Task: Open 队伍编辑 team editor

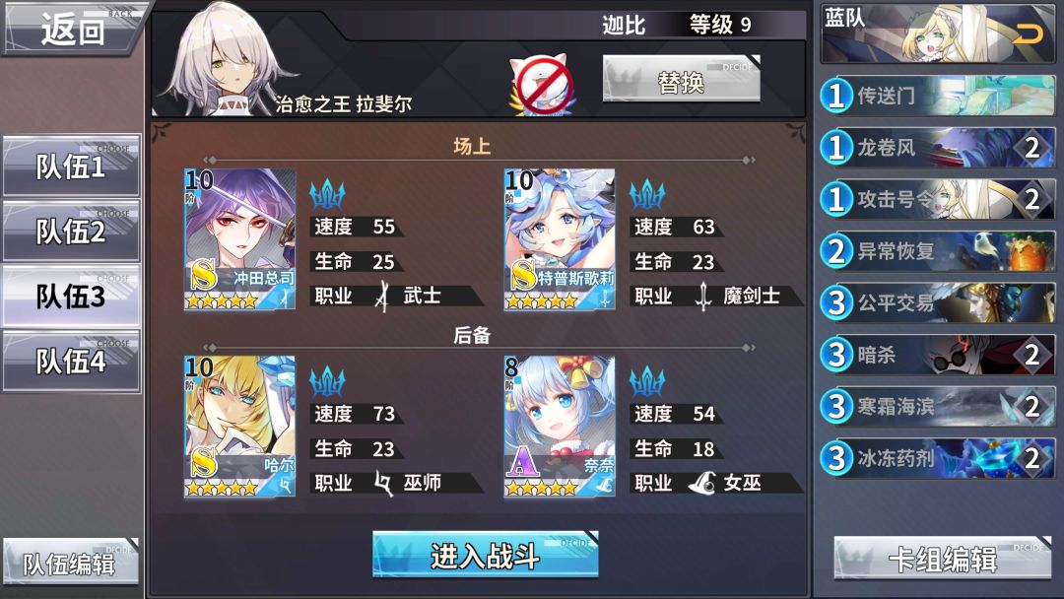Action: [71, 563]
